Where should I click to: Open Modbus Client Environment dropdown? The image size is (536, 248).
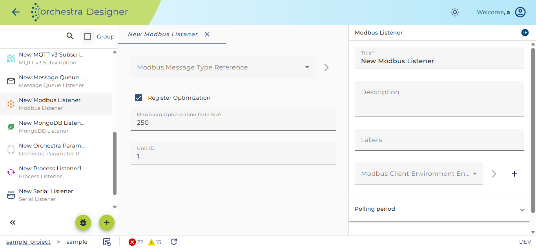(419, 173)
